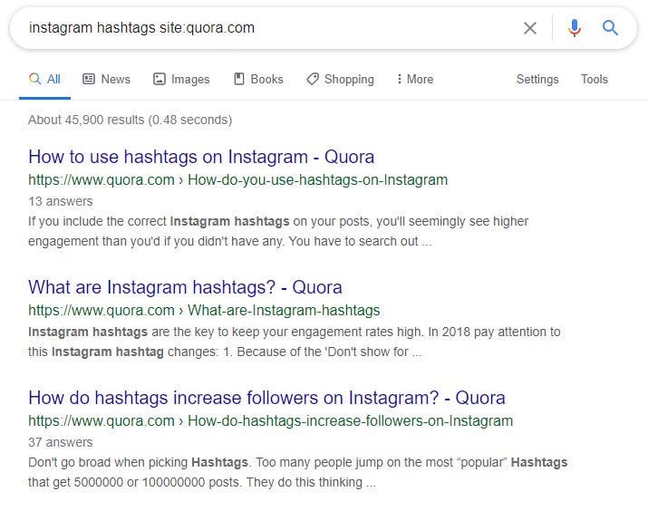This screenshot has width=648, height=511.
Task: Expand the More options menu
Action: (x=415, y=79)
